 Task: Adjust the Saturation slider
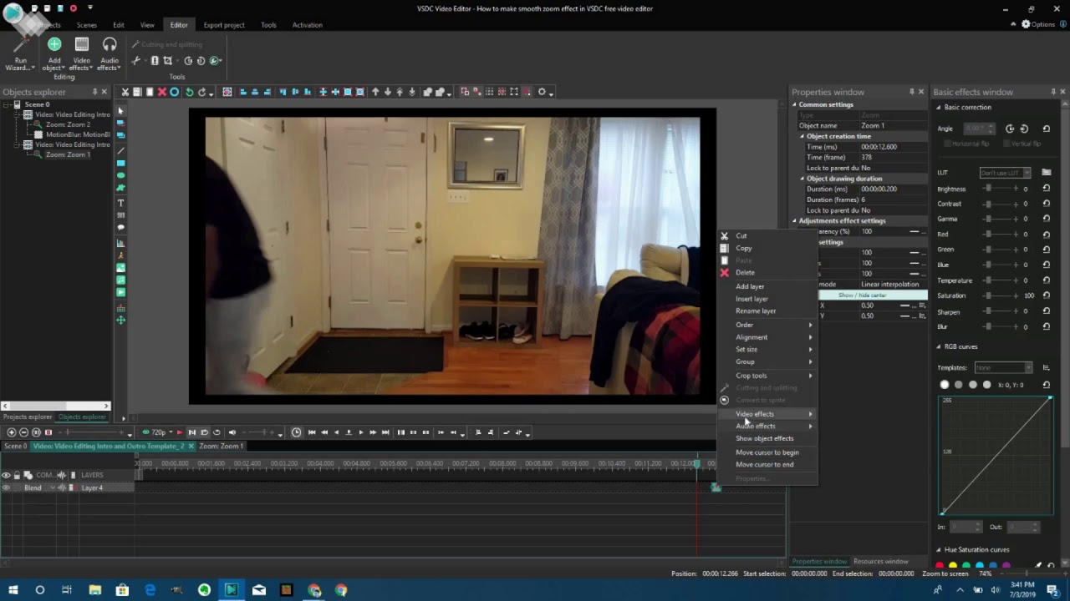coord(988,295)
